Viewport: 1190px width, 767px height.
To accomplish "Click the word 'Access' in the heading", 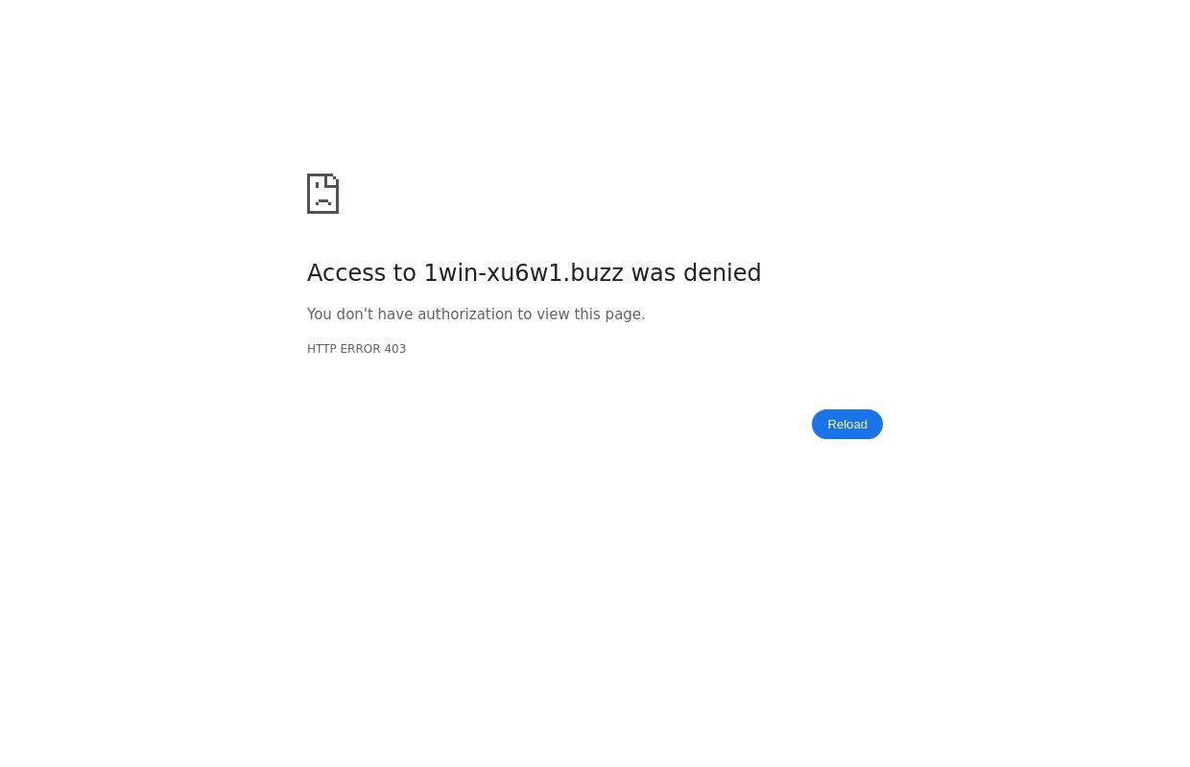I will click(346, 273).
